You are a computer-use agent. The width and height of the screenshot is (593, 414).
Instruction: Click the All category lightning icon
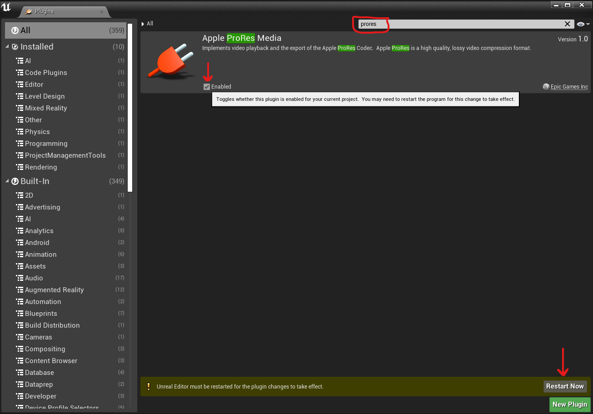tap(15, 30)
